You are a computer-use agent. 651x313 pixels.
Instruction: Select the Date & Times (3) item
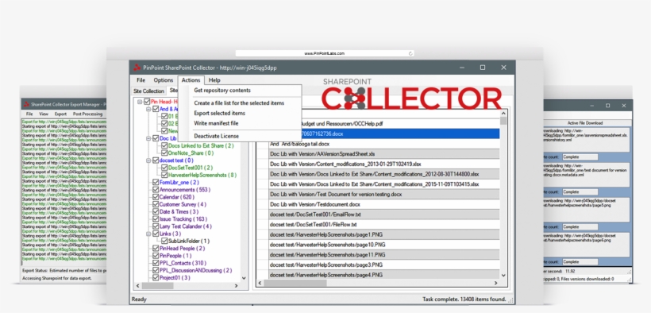(179, 211)
